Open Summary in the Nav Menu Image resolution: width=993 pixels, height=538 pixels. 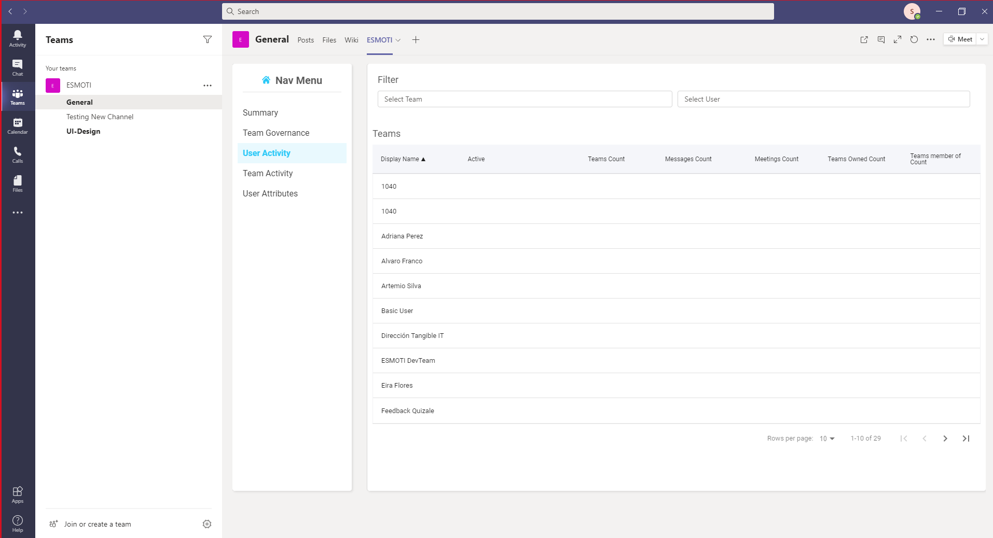click(292, 112)
